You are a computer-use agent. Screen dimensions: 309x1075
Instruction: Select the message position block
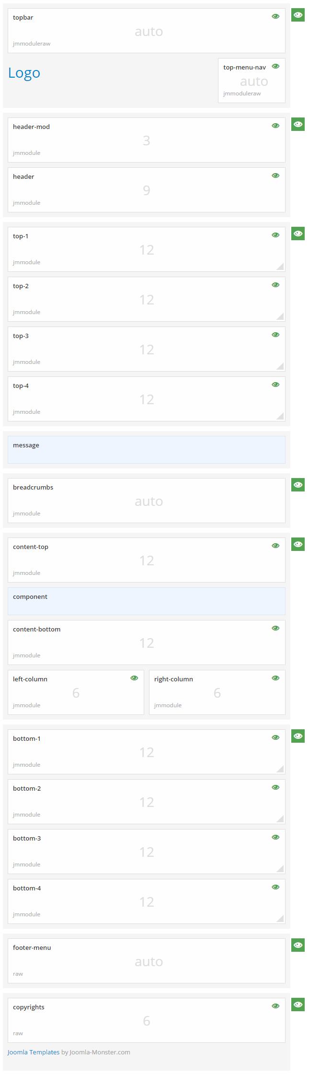tap(146, 450)
